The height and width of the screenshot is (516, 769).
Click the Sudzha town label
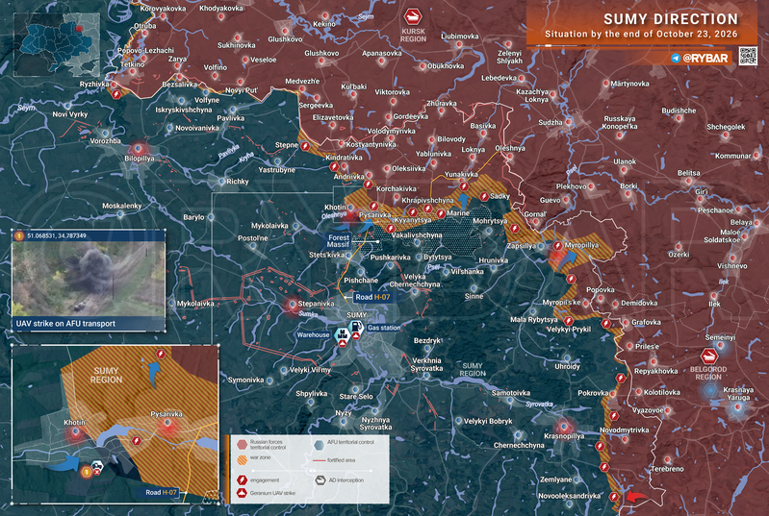click(x=551, y=122)
